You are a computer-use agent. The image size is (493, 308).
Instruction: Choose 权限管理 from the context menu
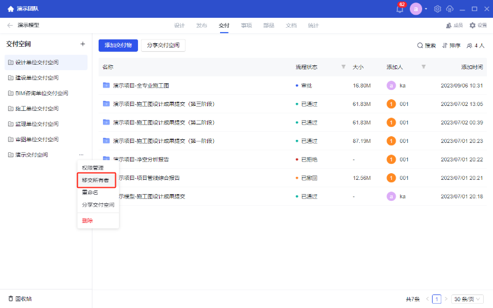click(93, 168)
